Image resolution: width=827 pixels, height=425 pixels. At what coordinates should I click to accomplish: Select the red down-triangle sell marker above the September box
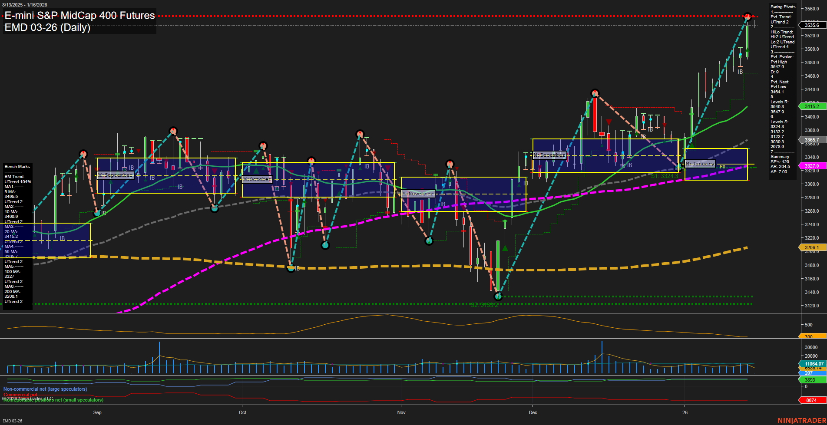coord(139,149)
